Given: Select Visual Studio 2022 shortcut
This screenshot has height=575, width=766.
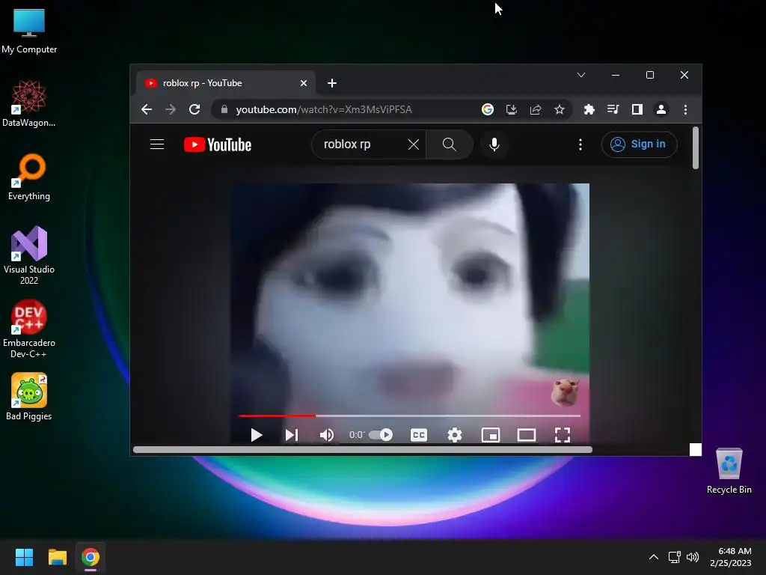Looking at the screenshot, I should tap(29, 255).
